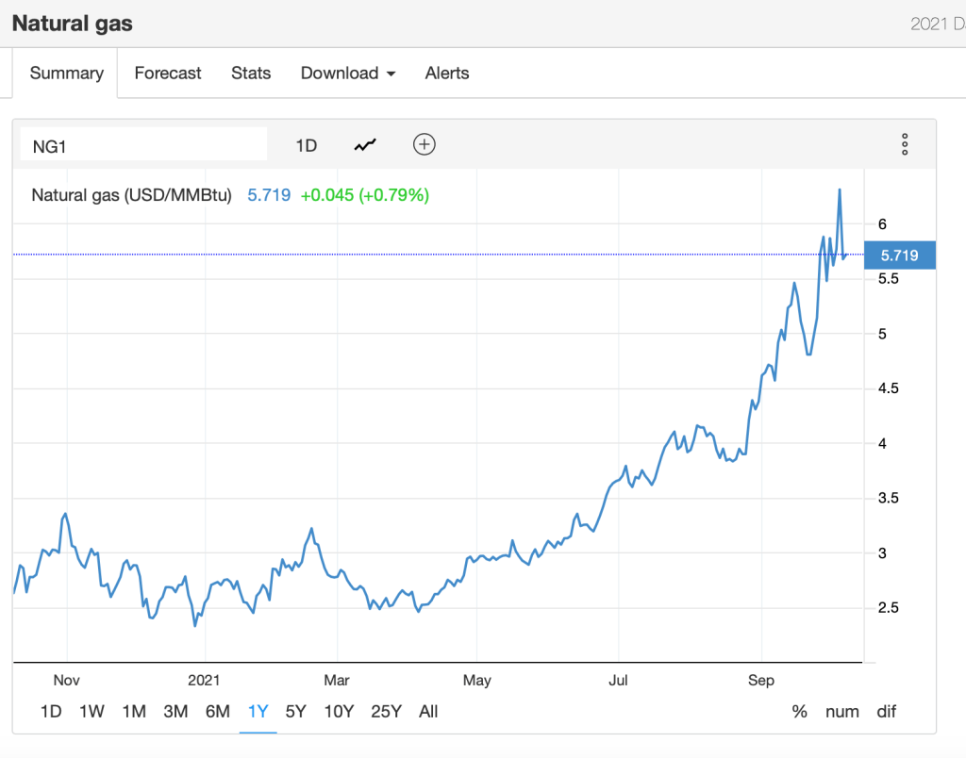
Task: Toggle num value display mode
Action: coord(841,712)
